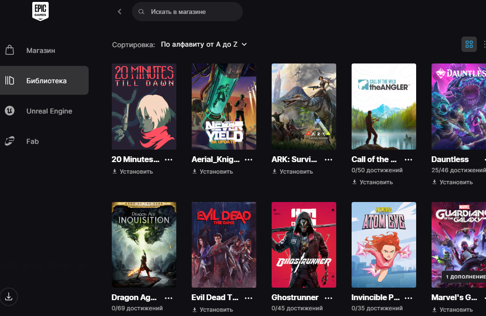
Task: Click the Fab sidebar icon
Action: tap(10, 141)
